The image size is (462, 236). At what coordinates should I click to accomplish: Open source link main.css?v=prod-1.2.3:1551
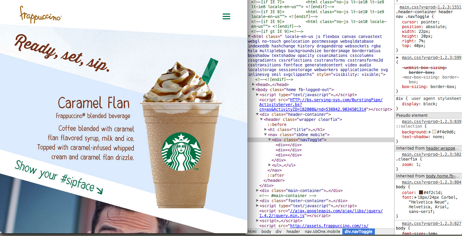430,7
